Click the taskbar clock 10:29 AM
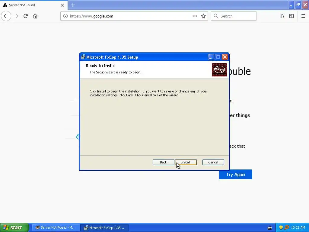 click(298, 227)
